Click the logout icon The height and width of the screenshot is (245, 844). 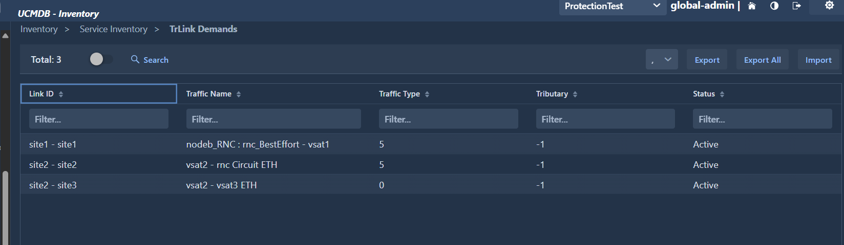[796, 6]
